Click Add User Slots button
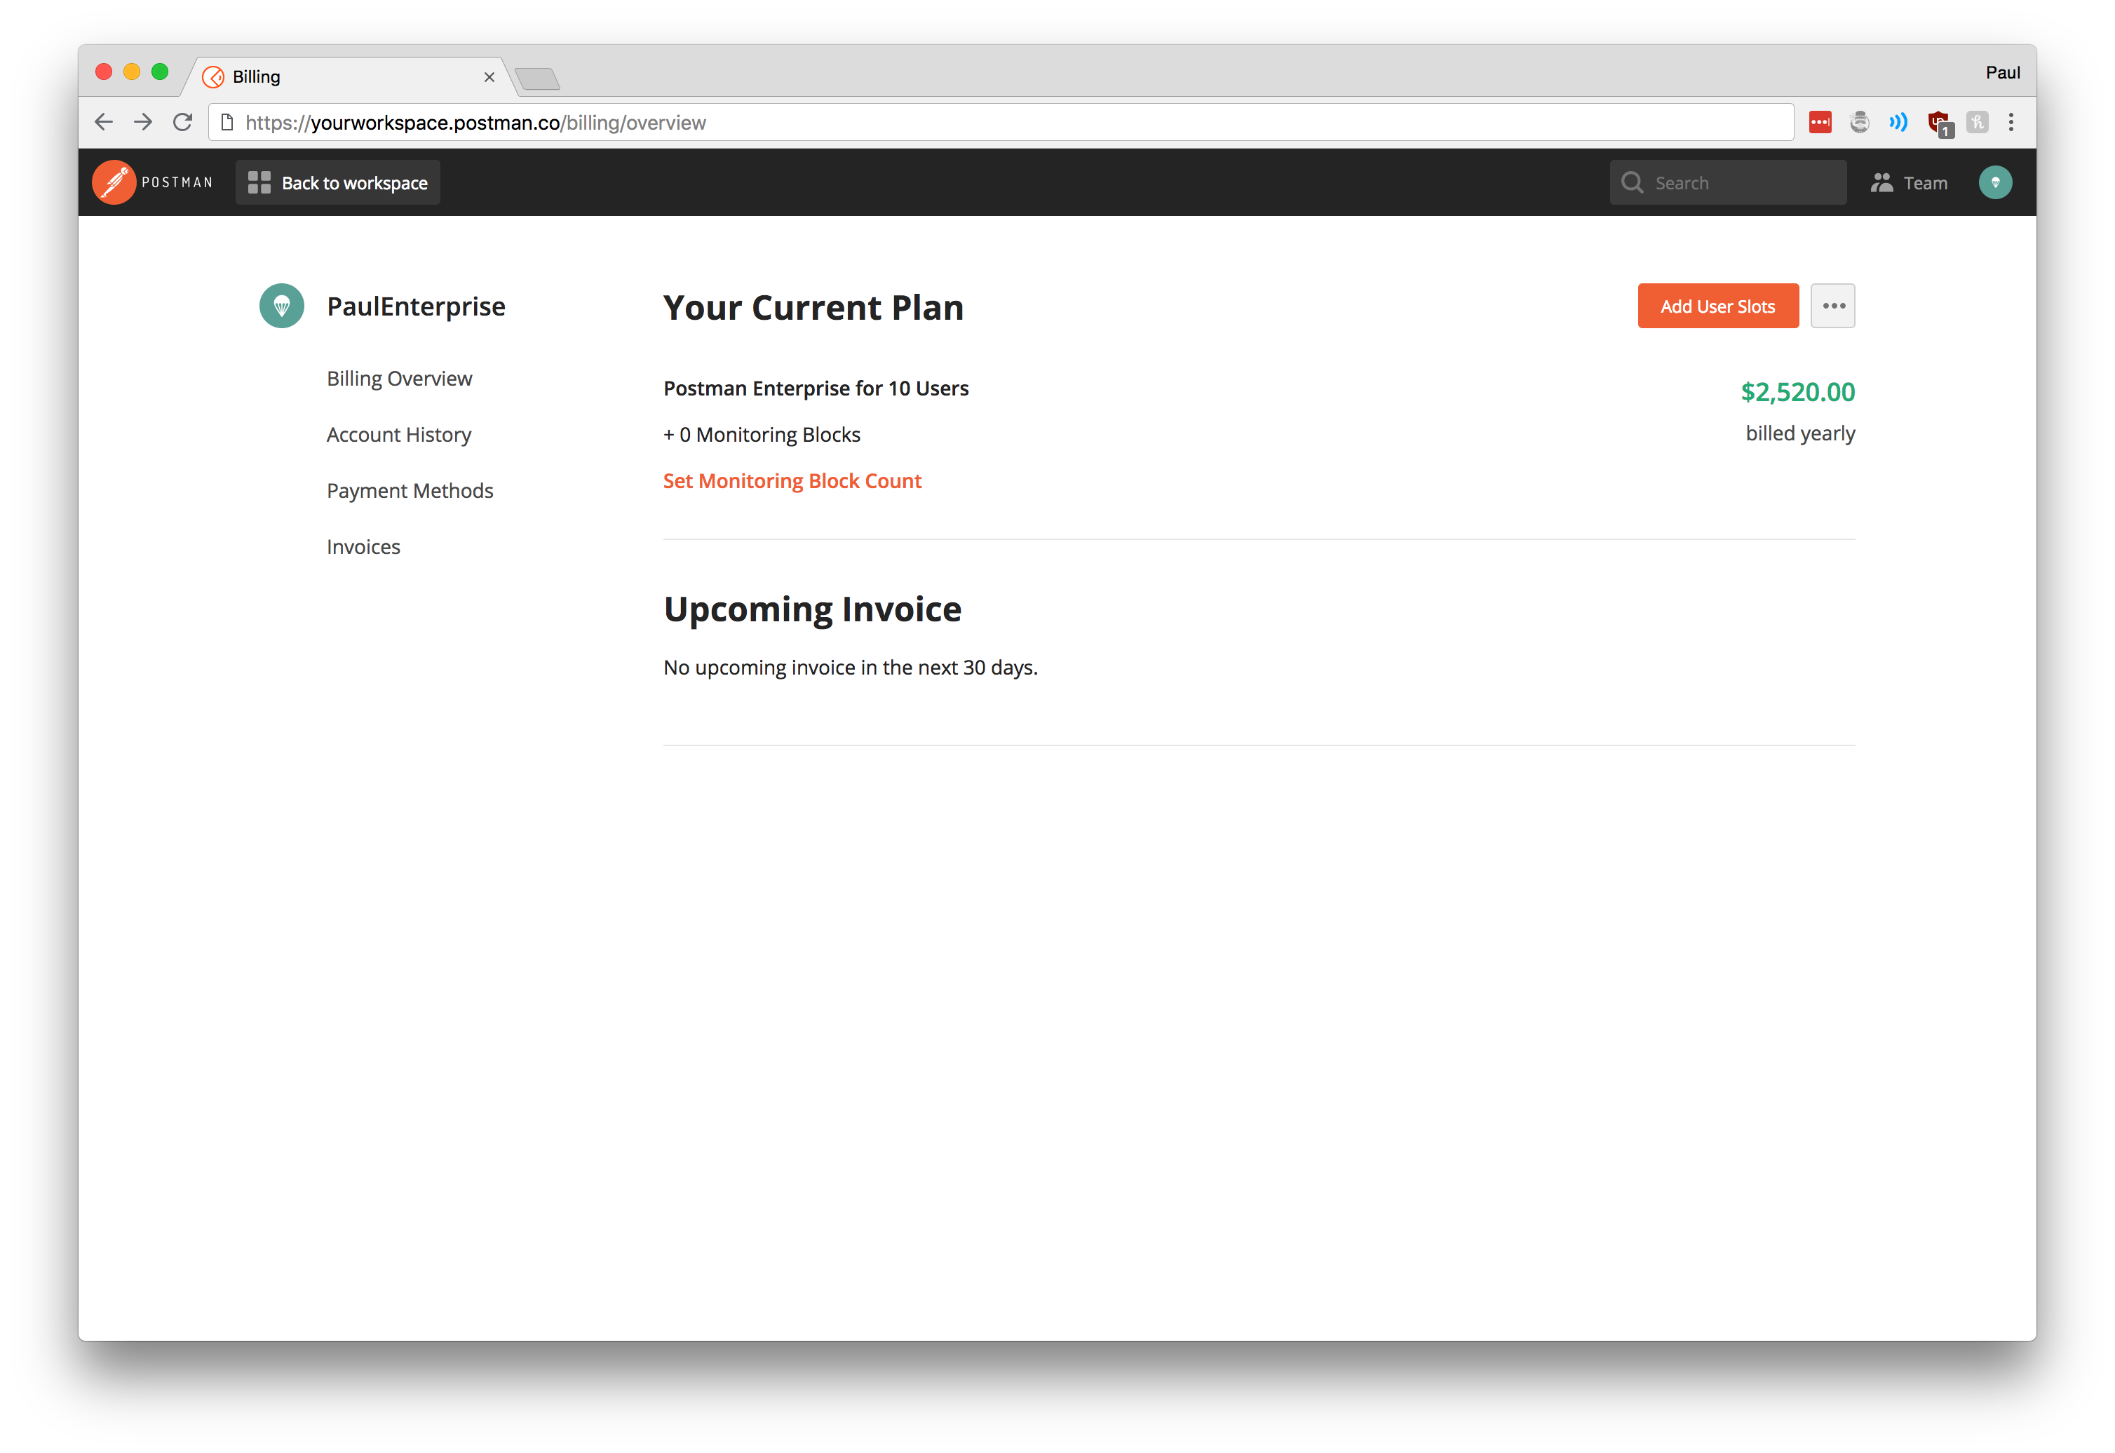Image resolution: width=2115 pixels, height=1453 pixels. click(1717, 306)
